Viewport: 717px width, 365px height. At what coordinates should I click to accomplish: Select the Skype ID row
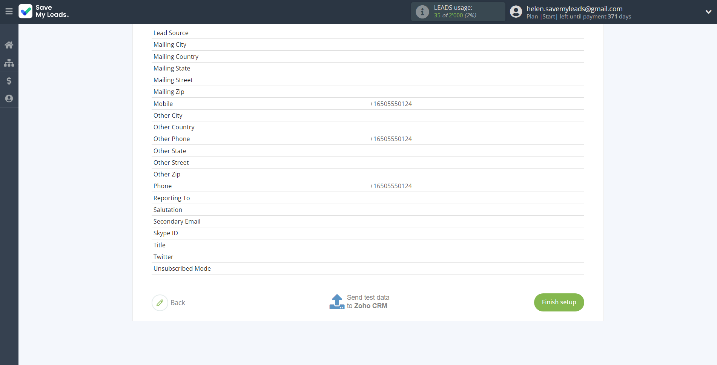[368, 233]
